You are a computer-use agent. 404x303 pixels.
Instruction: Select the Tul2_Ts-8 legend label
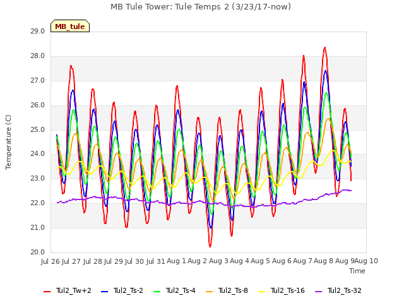(x=233, y=290)
